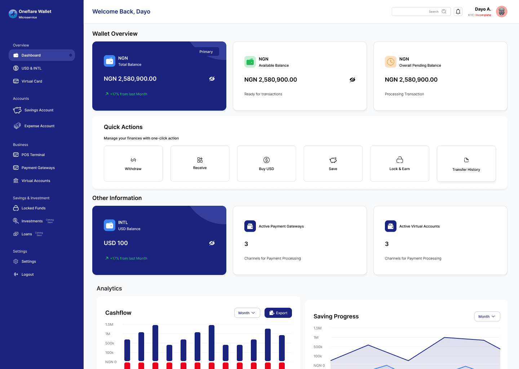This screenshot has height=369, width=519.
Task: Open Payment Gateways label in the sidebar
Action: (x=38, y=168)
